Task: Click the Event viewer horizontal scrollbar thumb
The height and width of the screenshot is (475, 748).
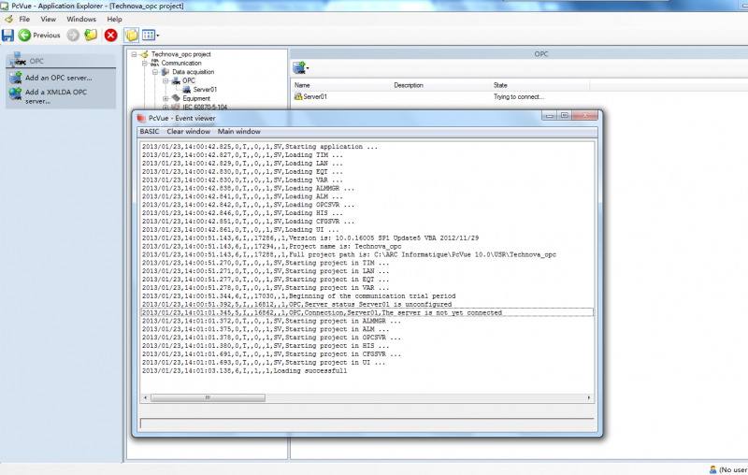Action: 208,397
